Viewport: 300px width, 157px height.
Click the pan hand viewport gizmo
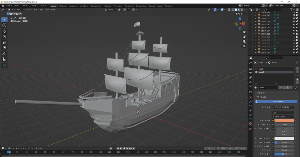tap(244, 37)
